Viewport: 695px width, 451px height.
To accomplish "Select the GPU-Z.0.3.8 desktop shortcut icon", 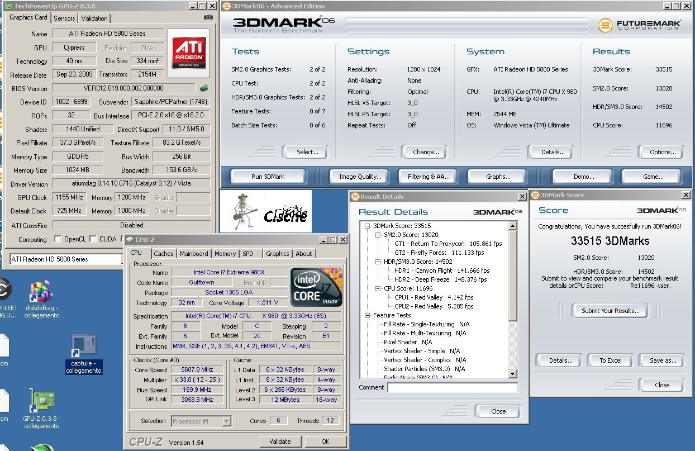I will click(x=41, y=401).
